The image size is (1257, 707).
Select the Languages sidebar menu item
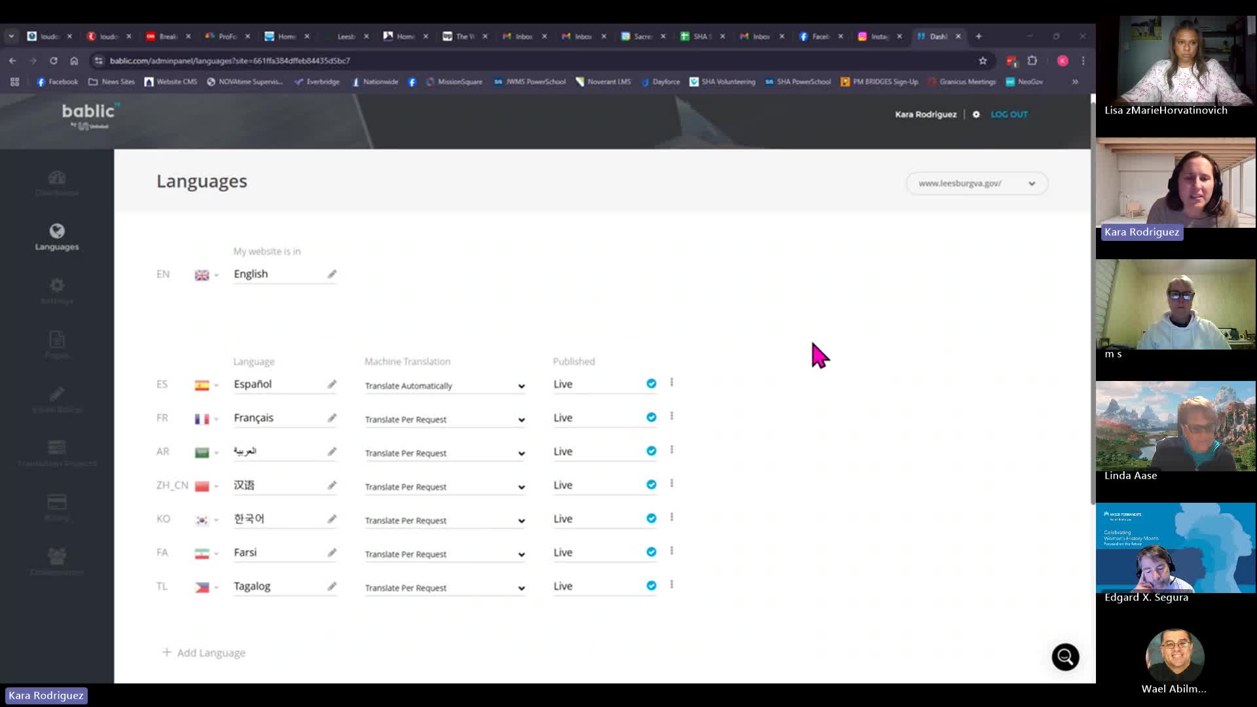[x=57, y=237]
